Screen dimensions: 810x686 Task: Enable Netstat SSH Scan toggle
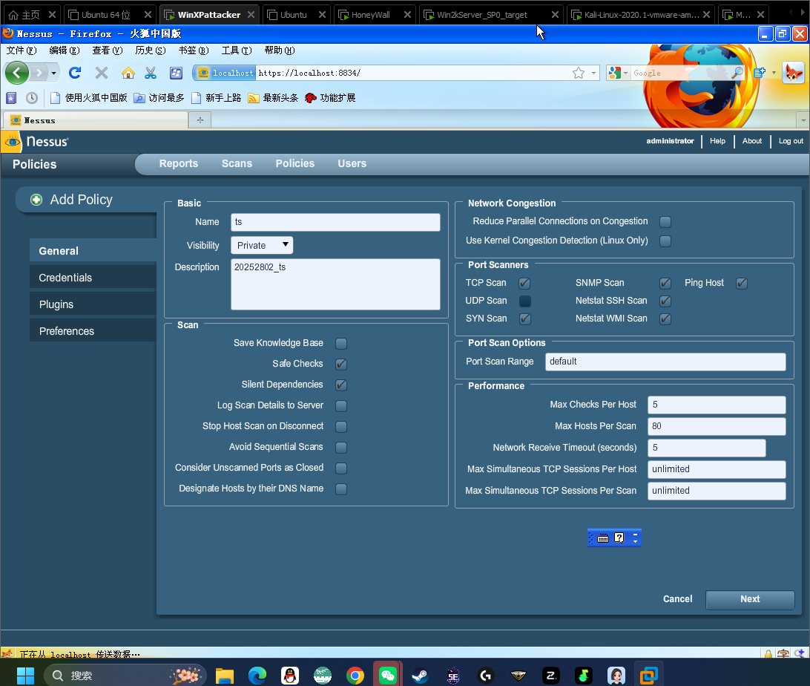tap(665, 301)
